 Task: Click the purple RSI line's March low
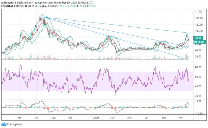coord(116,95)
